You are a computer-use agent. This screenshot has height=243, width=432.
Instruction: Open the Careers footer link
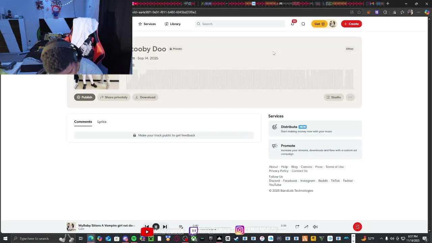tap(306, 167)
